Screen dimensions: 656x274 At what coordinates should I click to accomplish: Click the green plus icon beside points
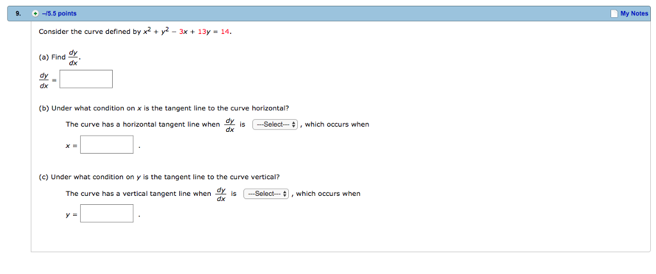click(x=36, y=13)
